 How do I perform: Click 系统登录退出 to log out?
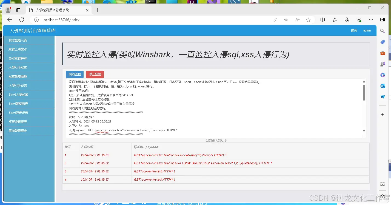click(x=29, y=131)
